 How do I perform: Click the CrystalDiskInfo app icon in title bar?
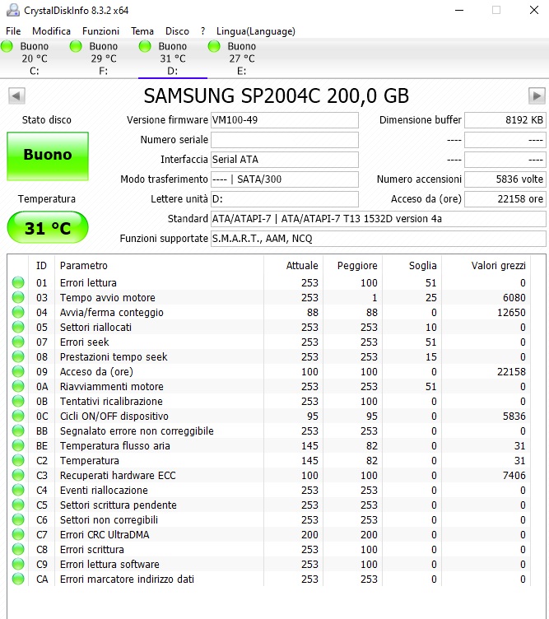13,10
